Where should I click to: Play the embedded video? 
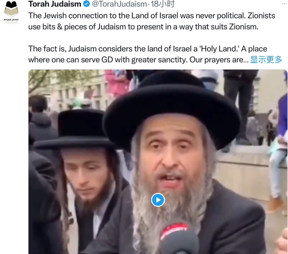[x=158, y=200]
